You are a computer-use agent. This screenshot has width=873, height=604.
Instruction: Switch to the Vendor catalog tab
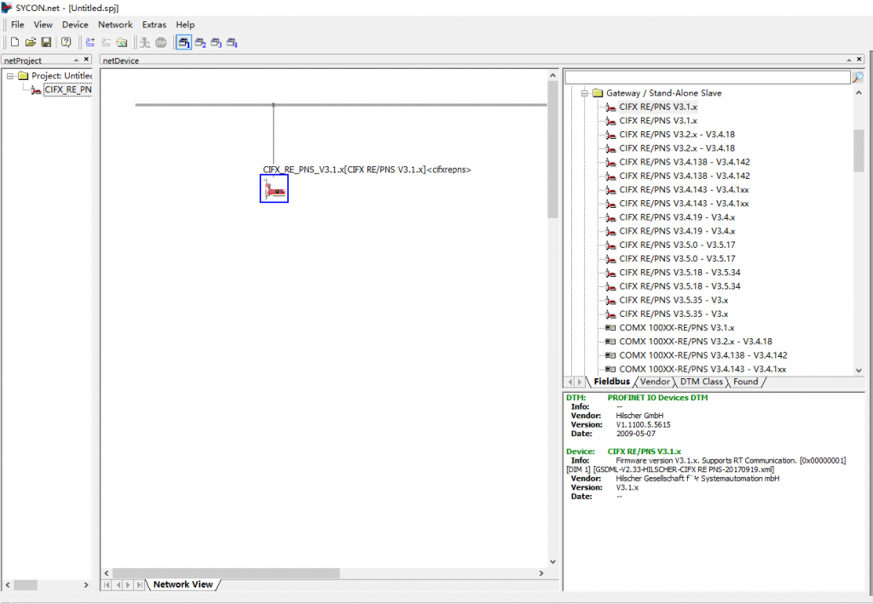655,382
